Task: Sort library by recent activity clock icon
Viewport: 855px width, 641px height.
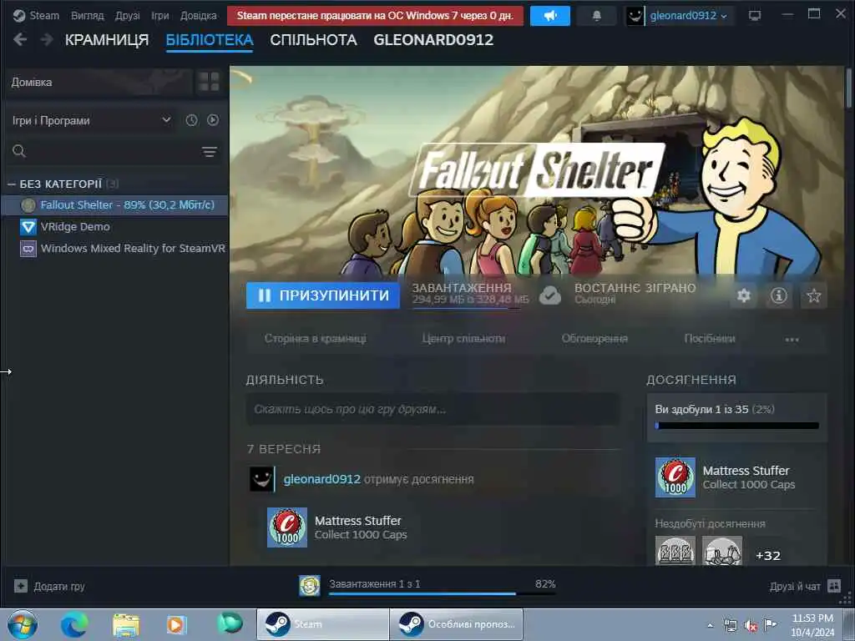Action: pyautogui.click(x=191, y=120)
